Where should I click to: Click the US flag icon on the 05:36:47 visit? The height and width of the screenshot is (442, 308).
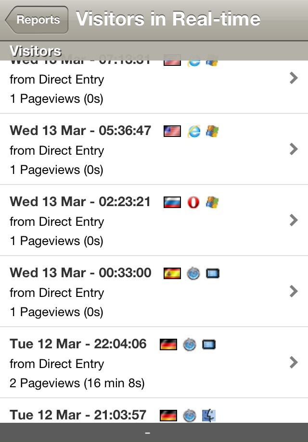click(x=172, y=131)
